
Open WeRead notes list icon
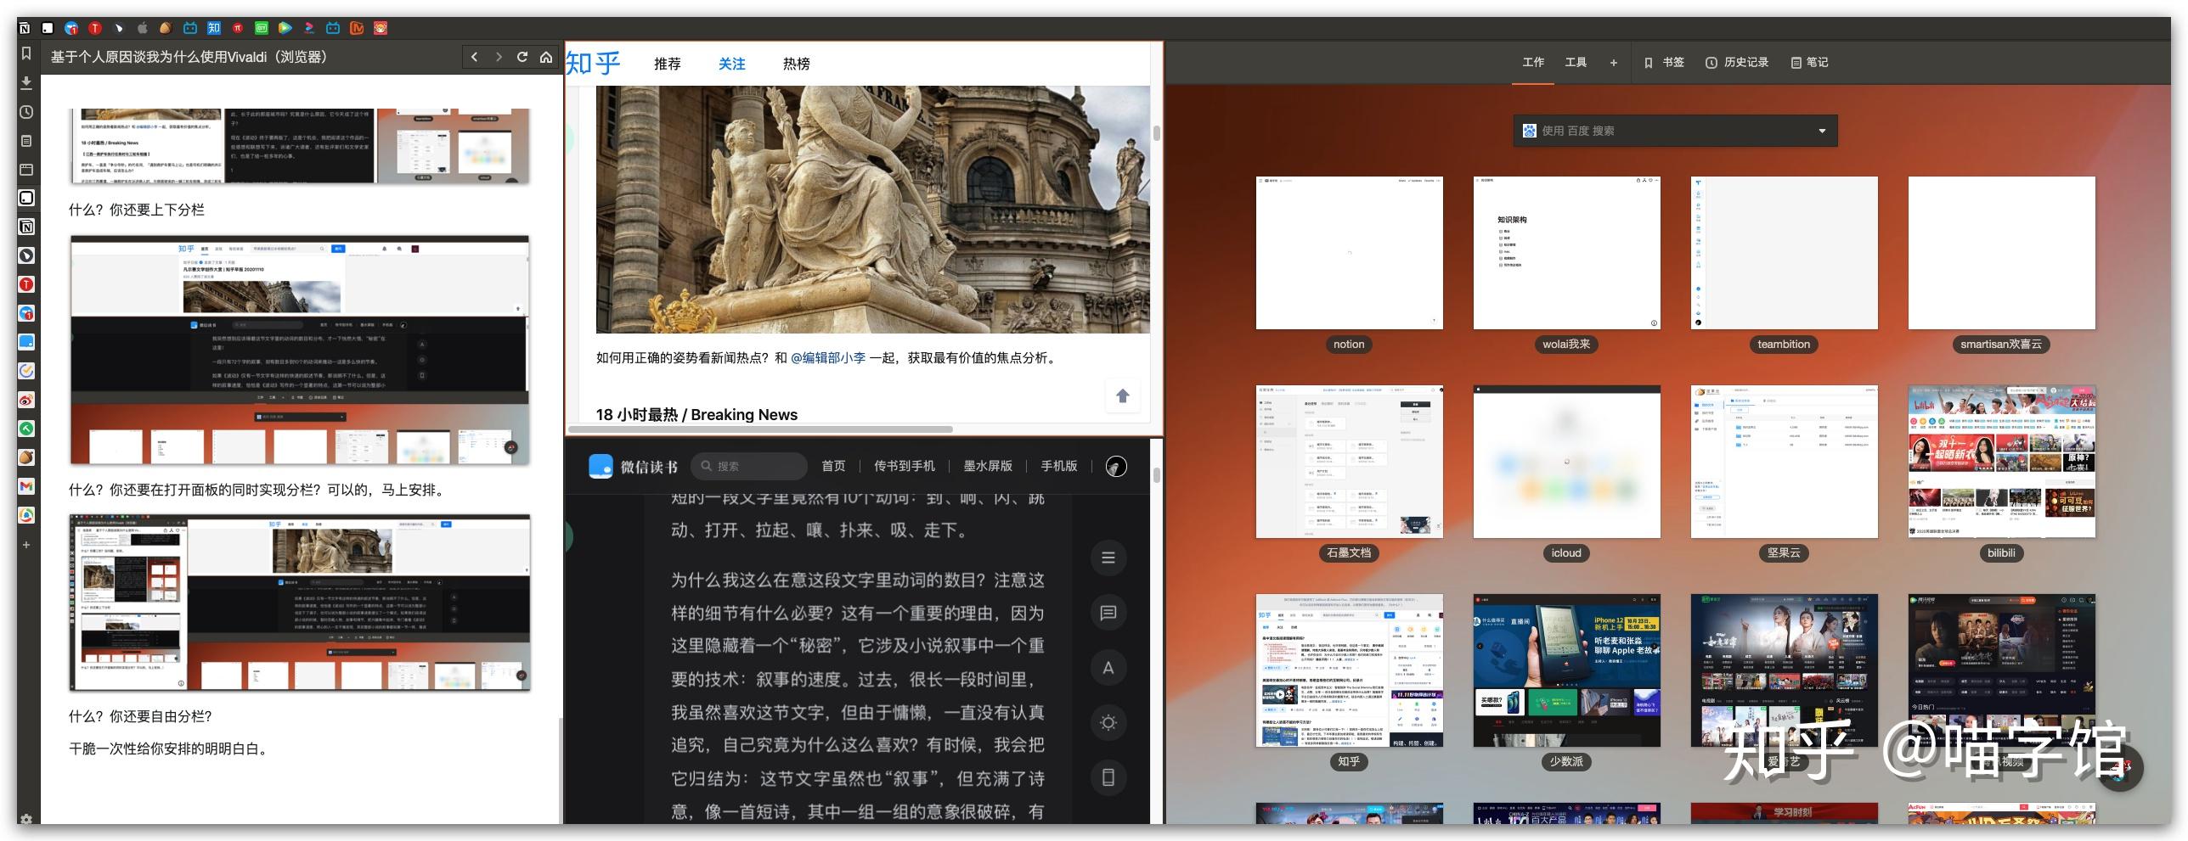pyautogui.click(x=1108, y=613)
